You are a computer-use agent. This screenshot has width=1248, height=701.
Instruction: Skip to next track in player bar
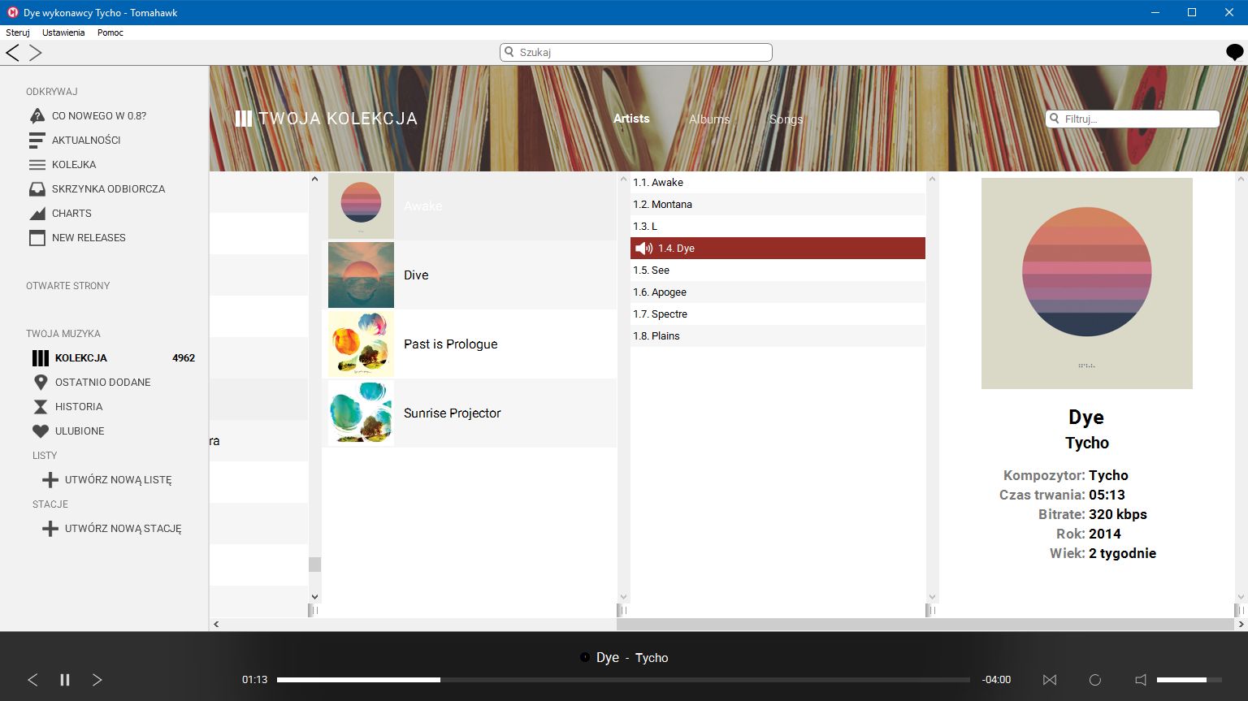pos(97,680)
